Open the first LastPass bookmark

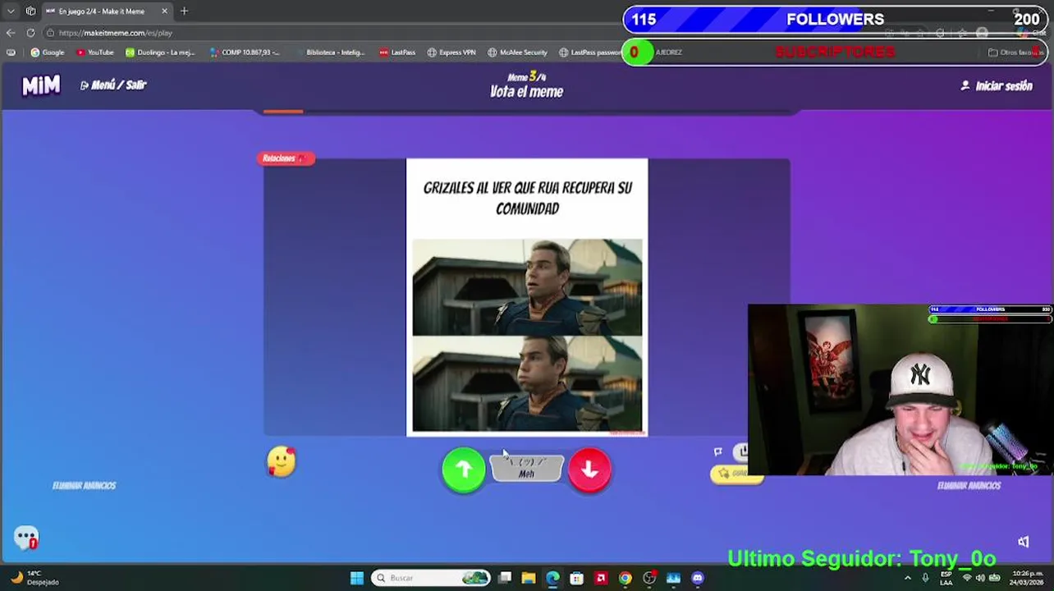pyautogui.click(x=397, y=53)
